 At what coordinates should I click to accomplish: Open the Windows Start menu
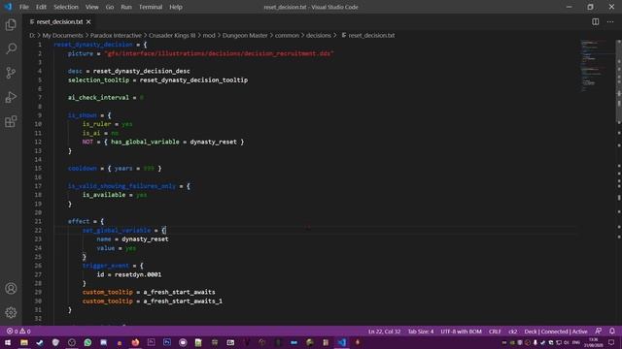(x=8, y=342)
